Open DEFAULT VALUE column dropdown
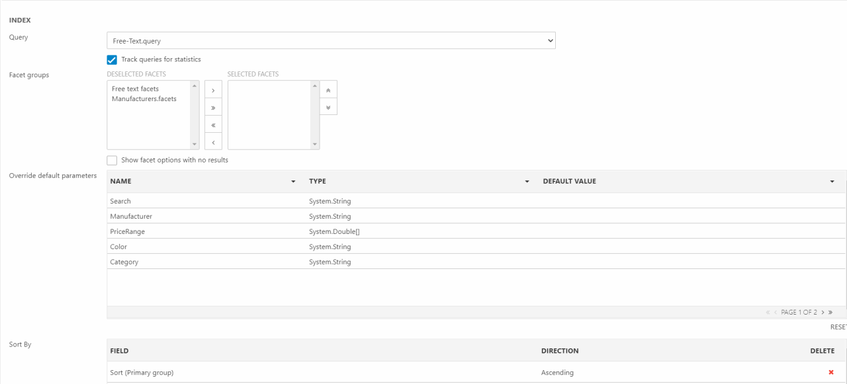This screenshot has height=384, width=847. (x=832, y=182)
